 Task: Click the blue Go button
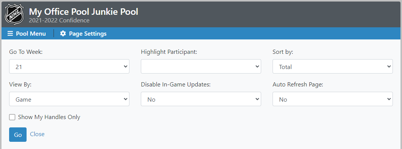(x=18, y=135)
